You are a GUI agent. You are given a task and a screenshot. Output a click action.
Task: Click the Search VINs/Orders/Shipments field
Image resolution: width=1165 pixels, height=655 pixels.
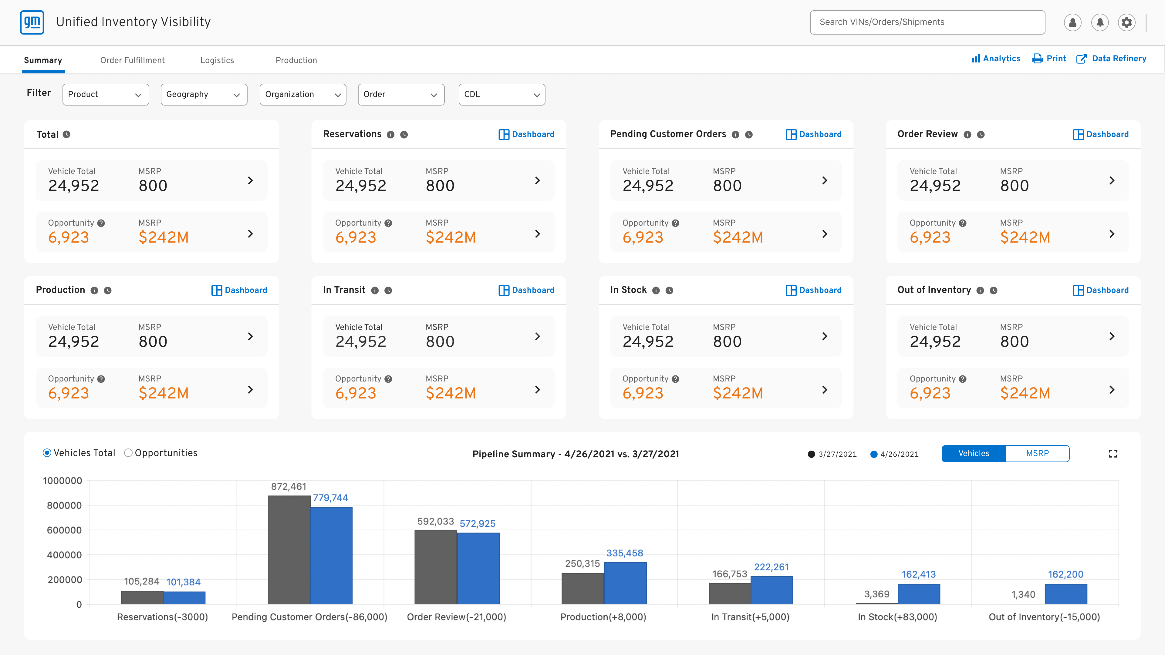(927, 22)
